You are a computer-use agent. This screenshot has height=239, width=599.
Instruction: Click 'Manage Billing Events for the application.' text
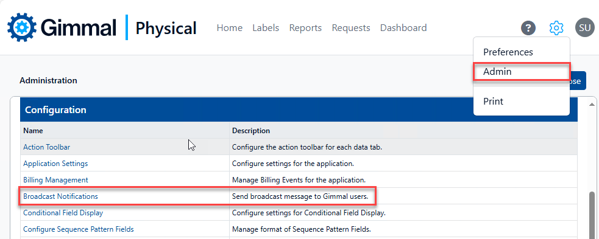299,180
